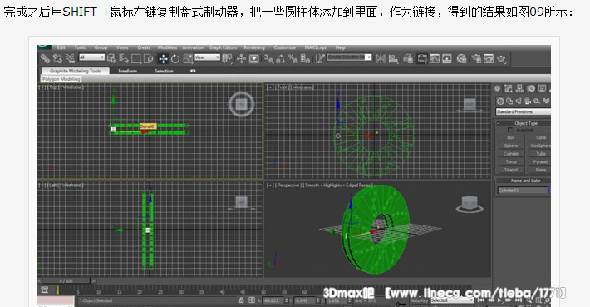
Task: Open the MAXScript menu
Action: point(315,47)
